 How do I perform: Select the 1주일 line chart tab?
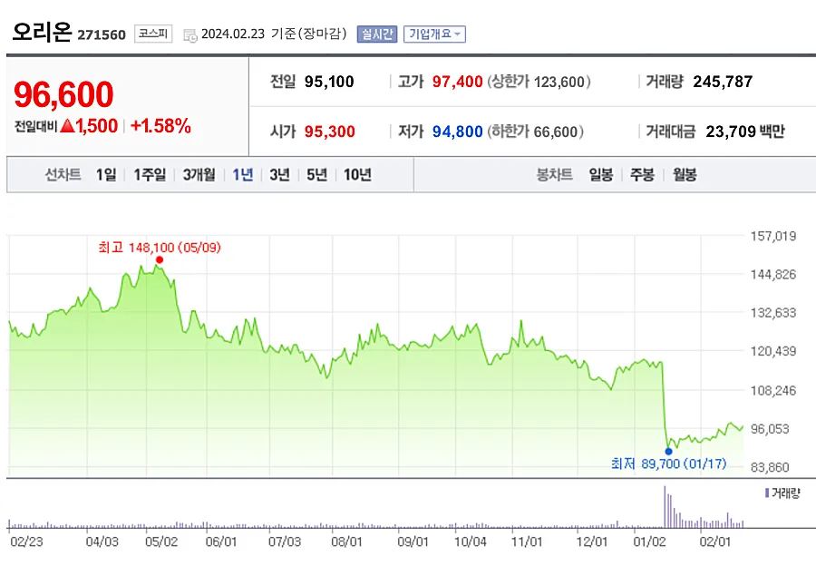point(150,174)
